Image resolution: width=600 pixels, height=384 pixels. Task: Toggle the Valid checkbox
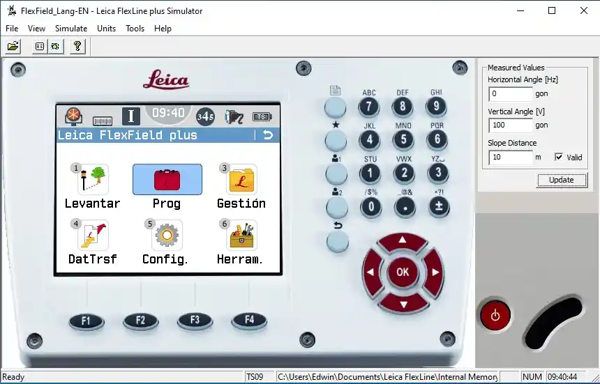pos(559,157)
